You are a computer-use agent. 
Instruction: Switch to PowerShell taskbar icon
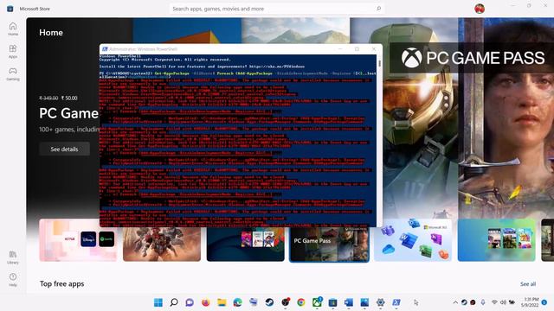[396, 302]
